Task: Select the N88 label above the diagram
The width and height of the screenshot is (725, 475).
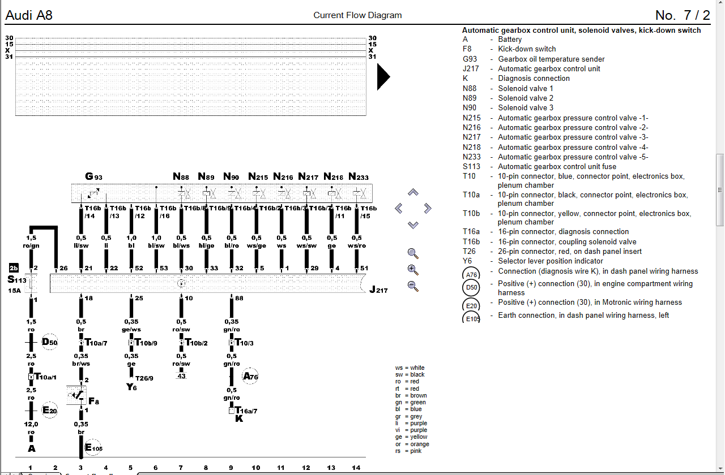Action: (181, 177)
